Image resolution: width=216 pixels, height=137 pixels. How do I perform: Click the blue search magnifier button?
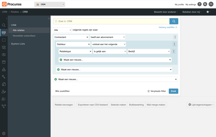[174, 21]
